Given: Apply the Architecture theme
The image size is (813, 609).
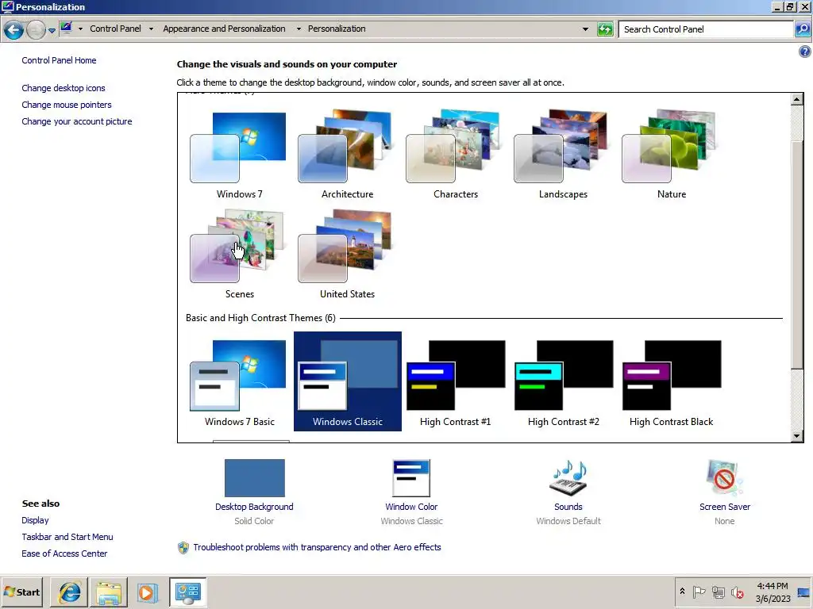Looking at the screenshot, I should 347,154.
